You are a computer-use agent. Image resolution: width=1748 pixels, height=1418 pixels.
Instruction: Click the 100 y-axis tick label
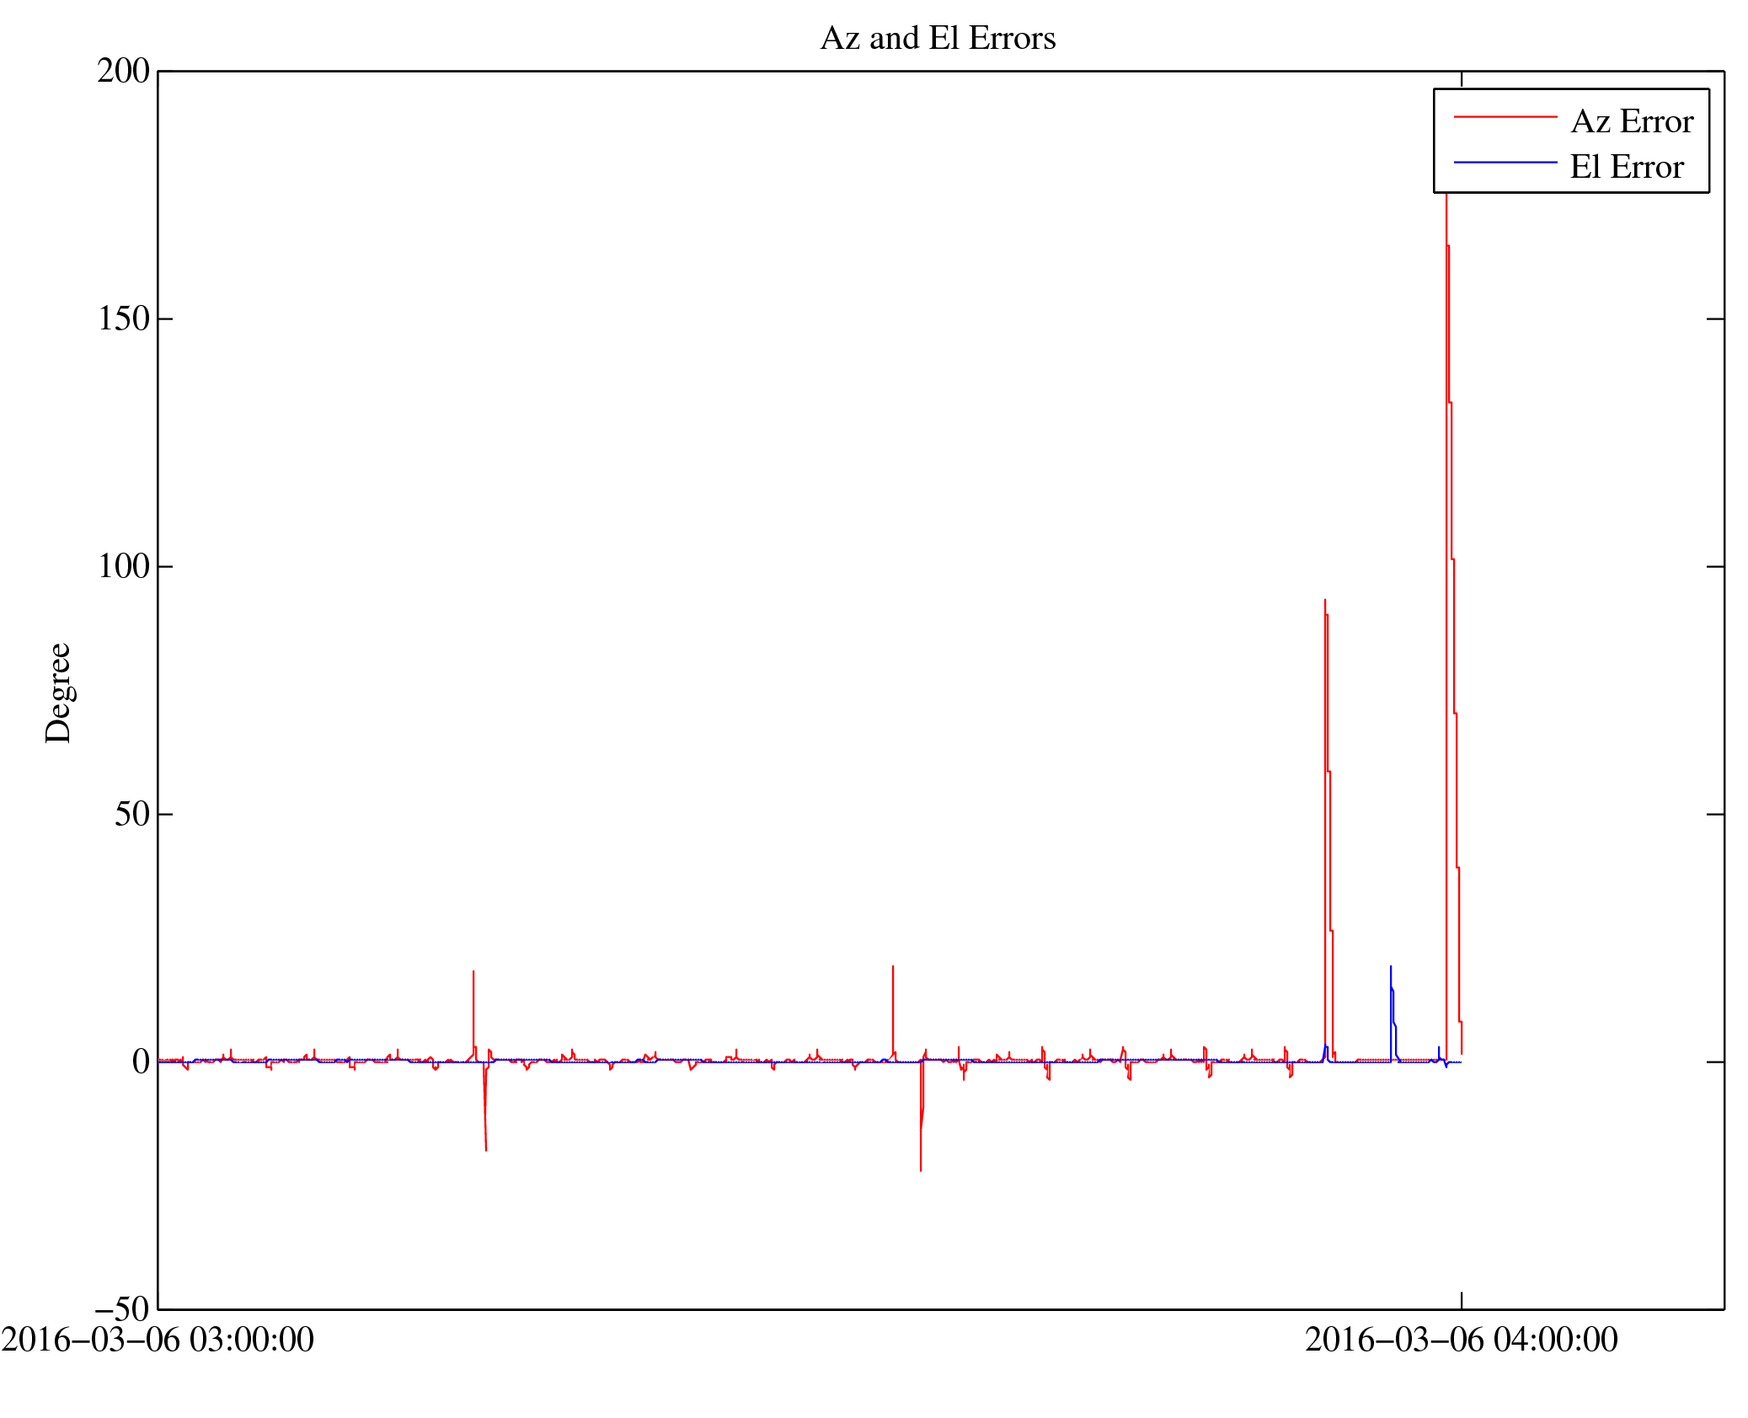[123, 567]
